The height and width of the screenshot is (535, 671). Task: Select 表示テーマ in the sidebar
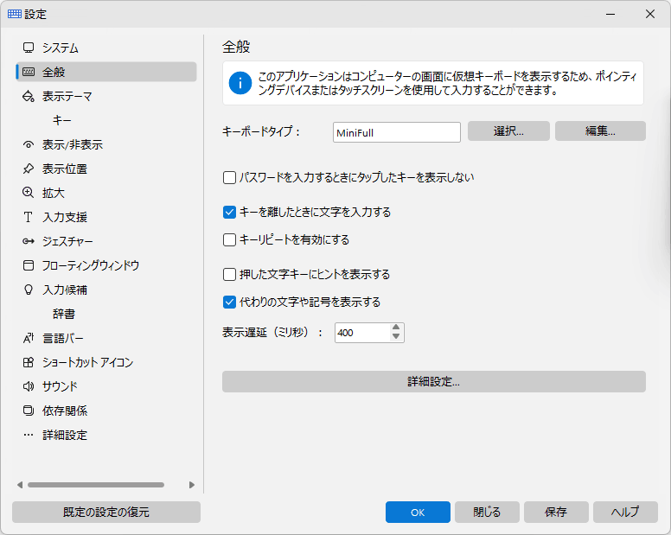[x=106, y=96]
